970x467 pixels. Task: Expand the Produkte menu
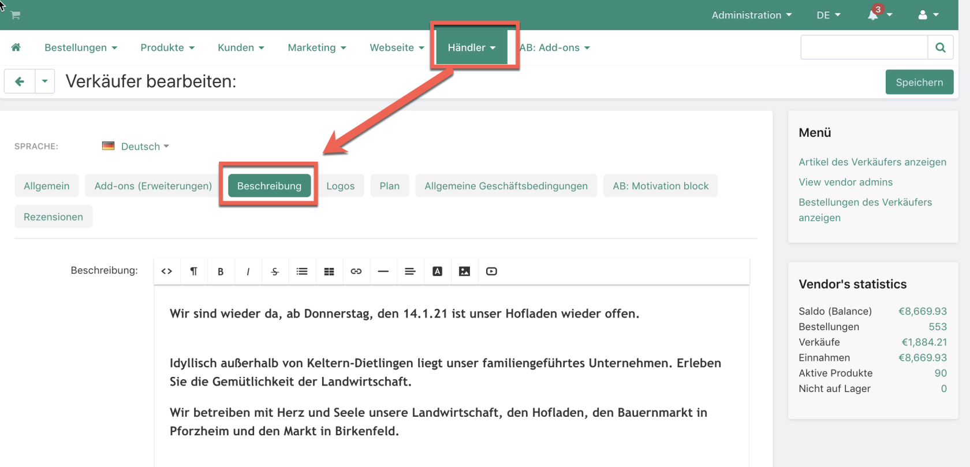point(167,47)
